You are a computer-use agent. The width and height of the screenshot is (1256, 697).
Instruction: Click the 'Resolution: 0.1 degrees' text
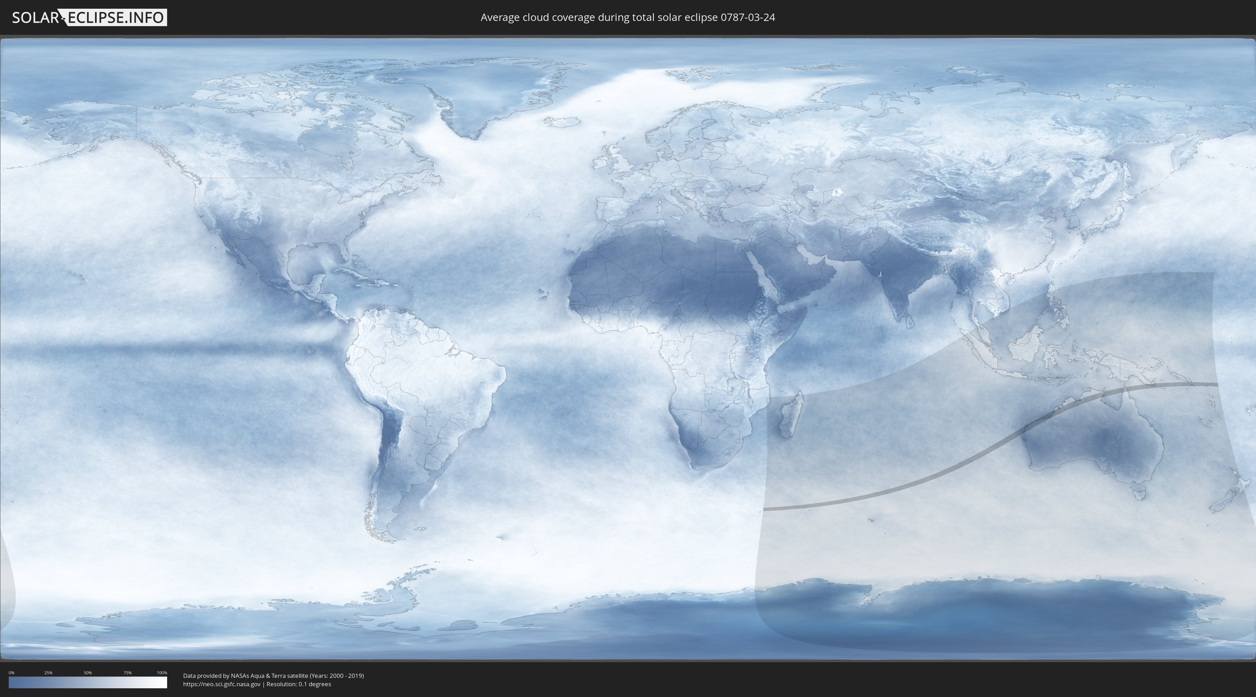[298, 684]
